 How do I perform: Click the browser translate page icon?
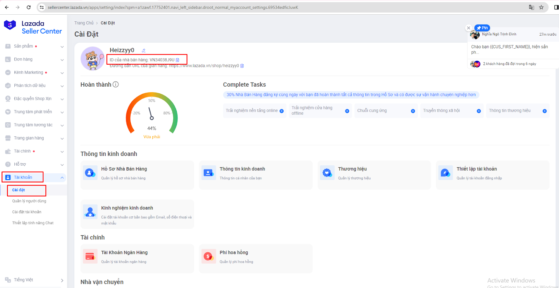coord(531,7)
